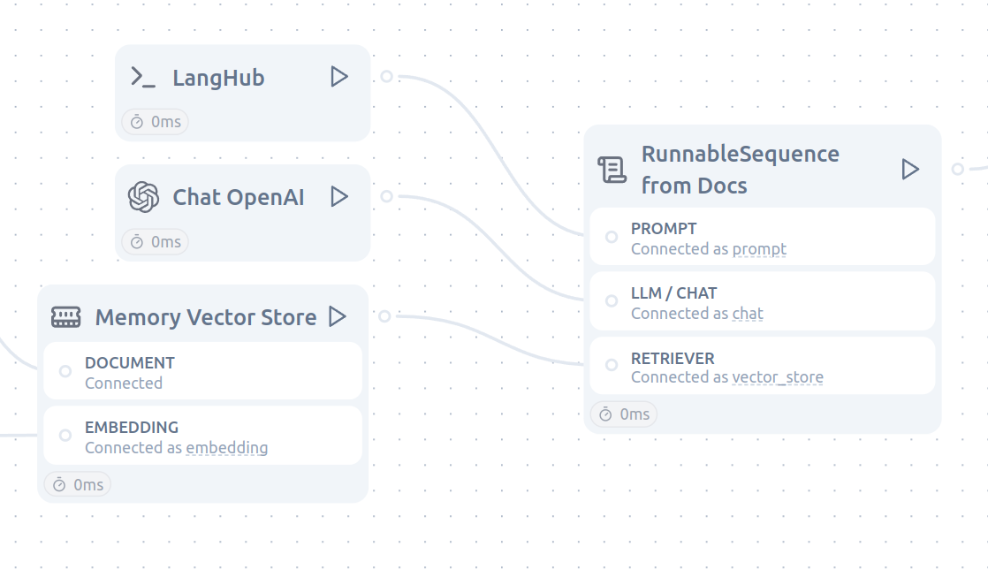Click the PROMPT input handle circle
The image size is (988, 577).
[x=612, y=237]
